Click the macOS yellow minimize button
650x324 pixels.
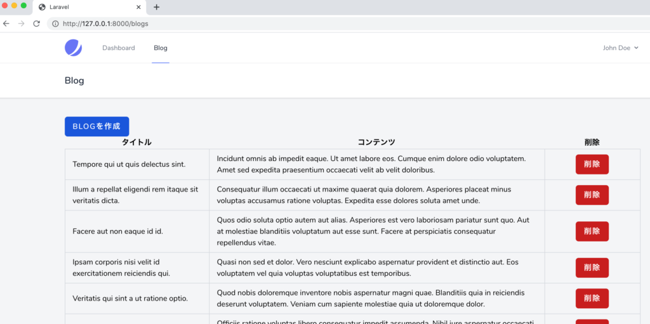click(14, 5)
